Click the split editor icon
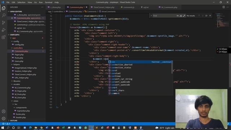Screen dimensions: 231x130 (x=224, y=7)
